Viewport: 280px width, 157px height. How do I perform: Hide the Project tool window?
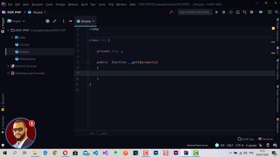pyautogui.click(x=70, y=21)
